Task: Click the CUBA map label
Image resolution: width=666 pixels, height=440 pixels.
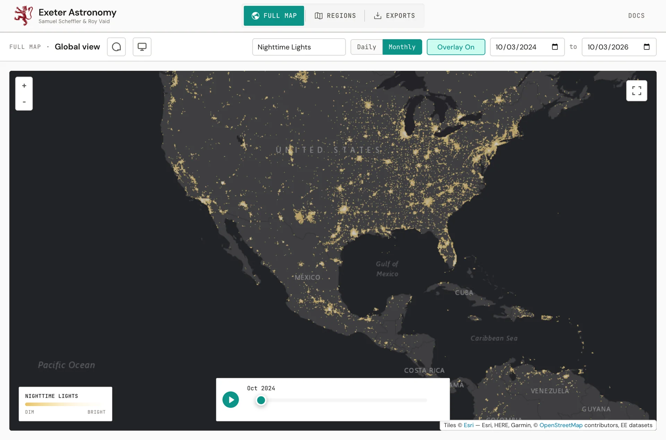Action: click(x=464, y=293)
